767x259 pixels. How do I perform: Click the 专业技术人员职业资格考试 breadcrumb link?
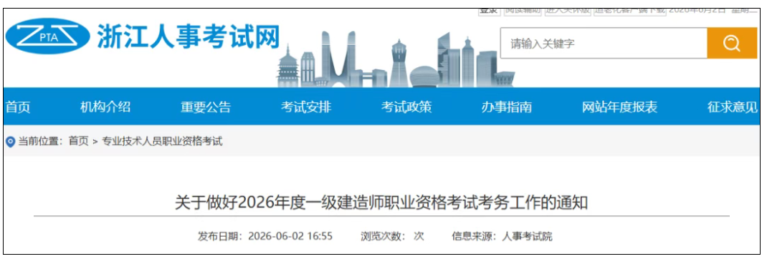tap(162, 142)
